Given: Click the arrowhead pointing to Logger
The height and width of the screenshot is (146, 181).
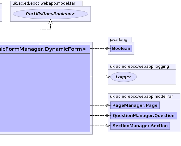Looking at the screenshot, I should 108,77.
